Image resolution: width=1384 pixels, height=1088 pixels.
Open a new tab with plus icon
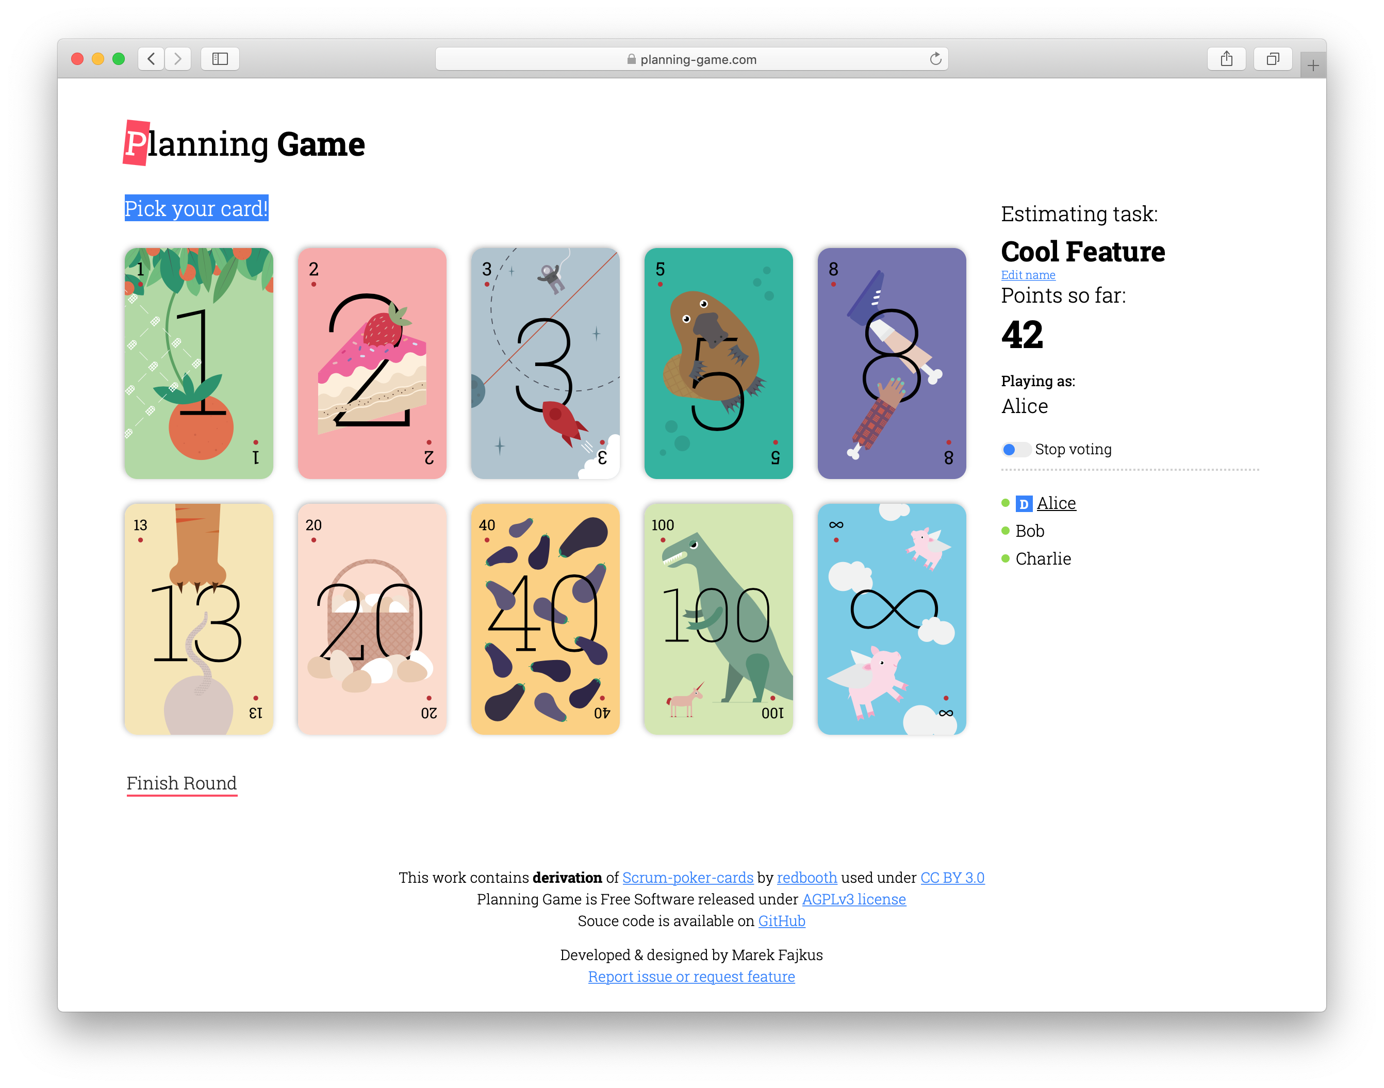point(1313,65)
